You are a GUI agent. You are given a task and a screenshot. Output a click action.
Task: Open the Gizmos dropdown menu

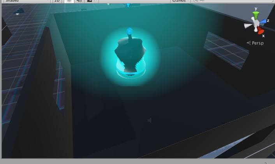180,1
